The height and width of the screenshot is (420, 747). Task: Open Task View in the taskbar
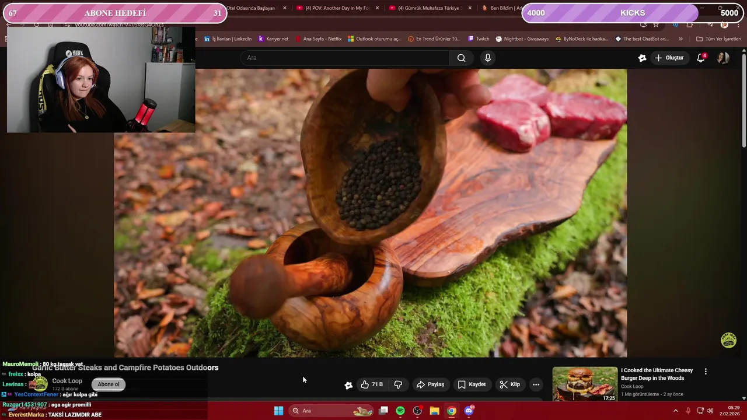383,411
